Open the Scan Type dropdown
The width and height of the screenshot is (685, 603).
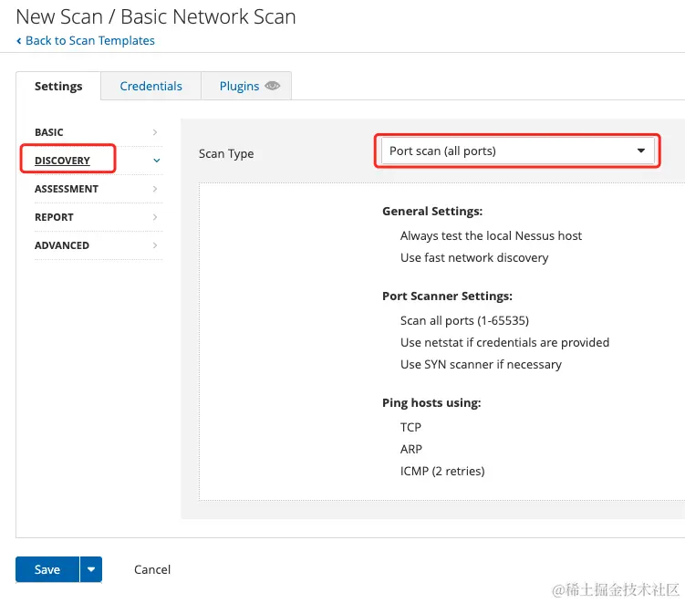tap(518, 151)
